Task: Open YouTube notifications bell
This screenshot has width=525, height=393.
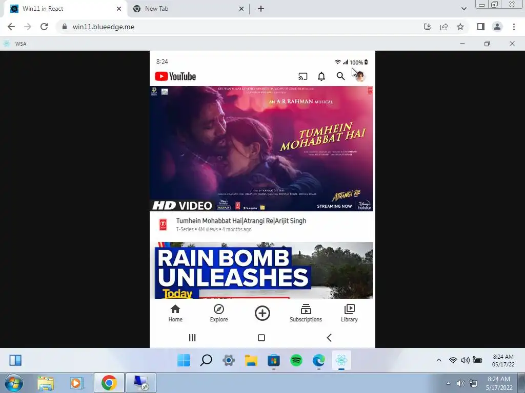Action: [x=321, y=77]
